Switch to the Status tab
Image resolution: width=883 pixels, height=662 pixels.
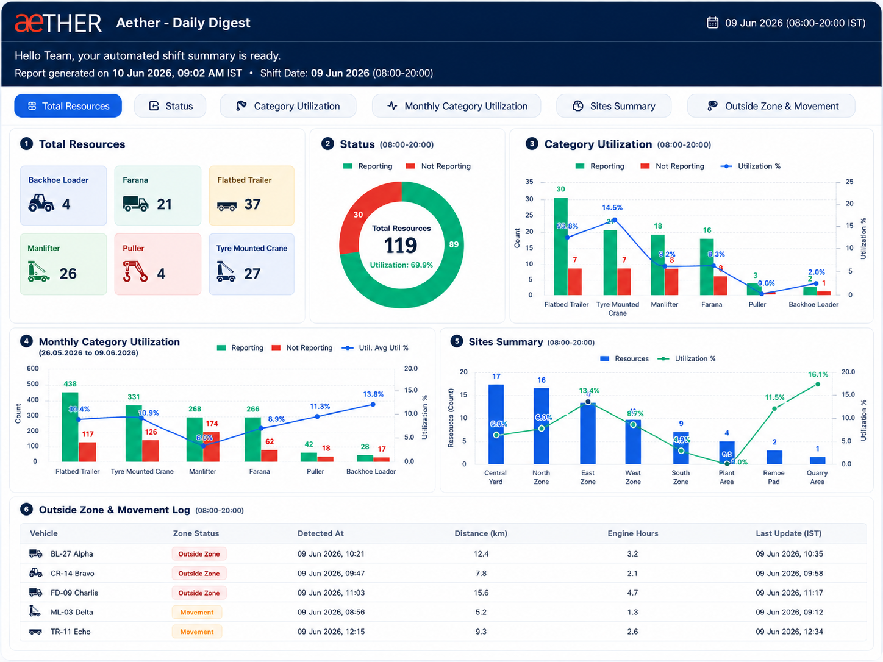tap(170, 106)
